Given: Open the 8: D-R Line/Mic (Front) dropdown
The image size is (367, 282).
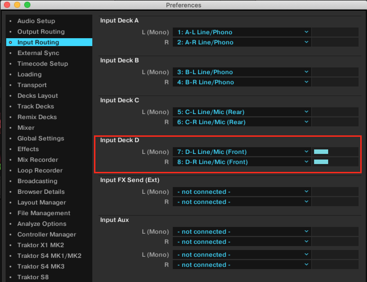Looking at the screenshot, I should pyautogui.click(x=242, y=162).
